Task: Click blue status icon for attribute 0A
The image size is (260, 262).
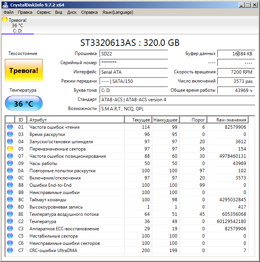Action: coord(10,171)
